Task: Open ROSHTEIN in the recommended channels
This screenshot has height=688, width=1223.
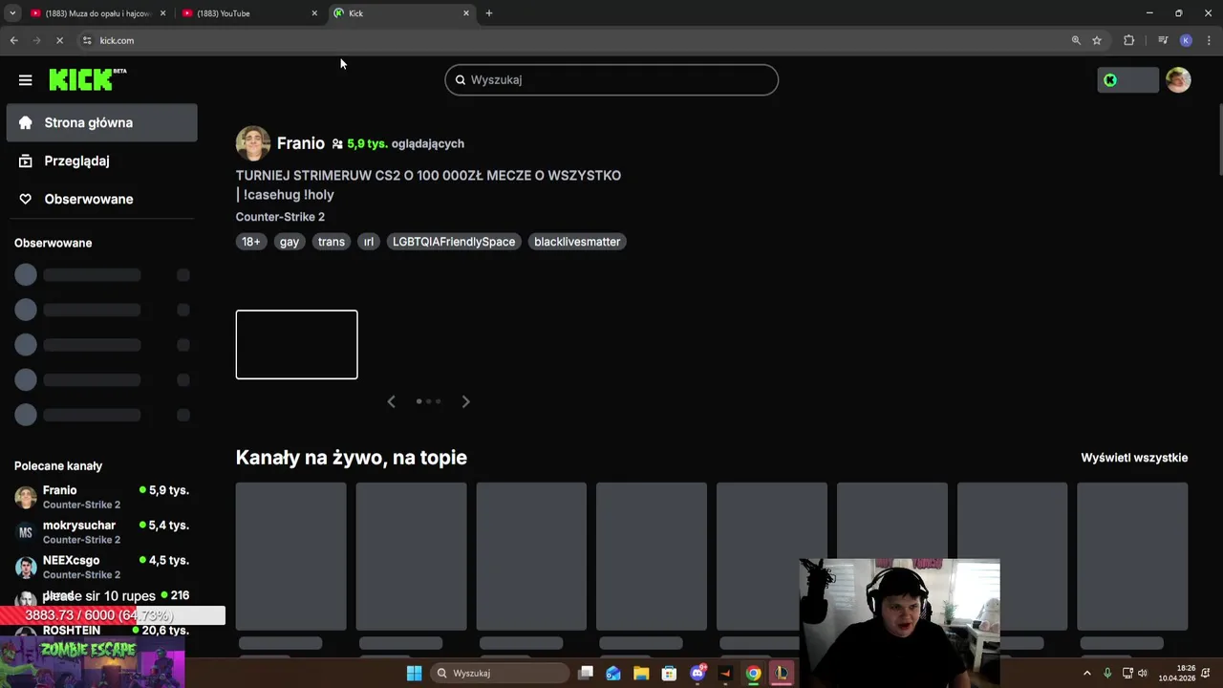Action: (x=102, y=631)
